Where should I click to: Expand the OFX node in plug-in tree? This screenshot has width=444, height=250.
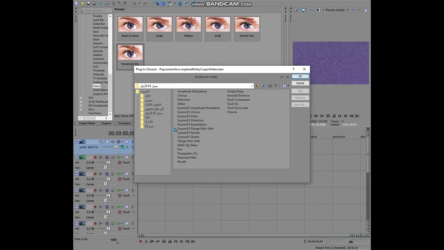point(81,98)
